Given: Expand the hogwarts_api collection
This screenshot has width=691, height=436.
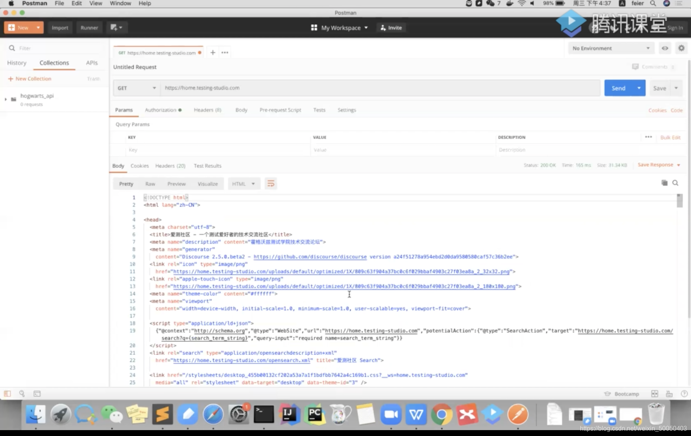Looking at the screenshot, I should pos(6,99).
